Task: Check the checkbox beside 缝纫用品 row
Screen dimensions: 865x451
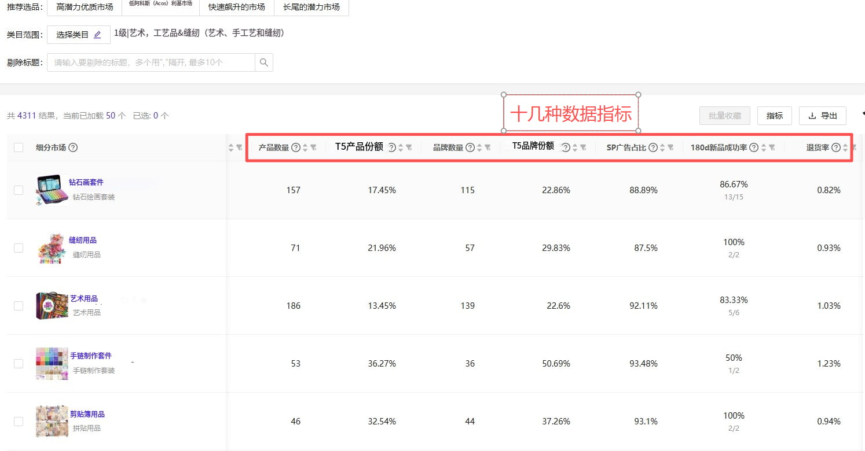Action: (18, 247)
